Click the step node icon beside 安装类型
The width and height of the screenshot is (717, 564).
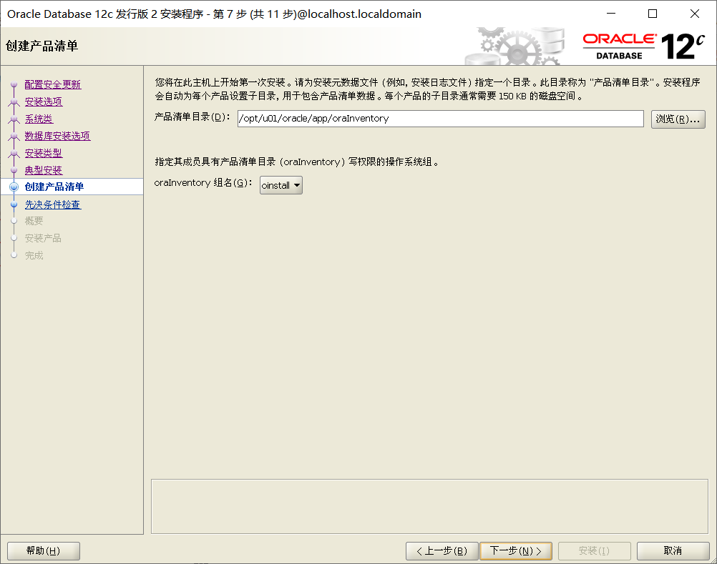click(14, 153)
